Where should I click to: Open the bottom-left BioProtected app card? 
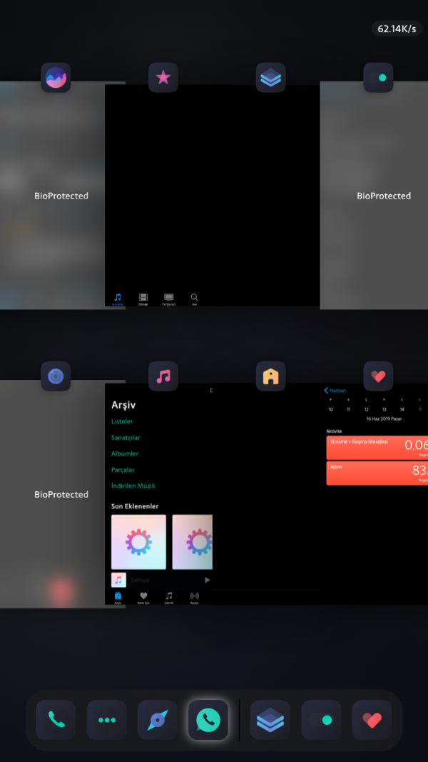click(52, 493)
